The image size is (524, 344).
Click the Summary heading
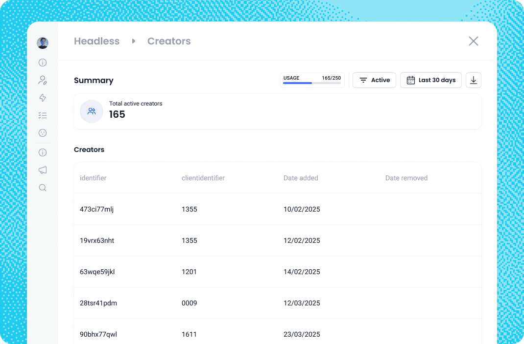[x=94, y=80]
